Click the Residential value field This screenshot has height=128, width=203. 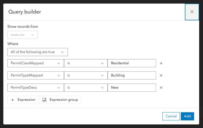[132, 63]
